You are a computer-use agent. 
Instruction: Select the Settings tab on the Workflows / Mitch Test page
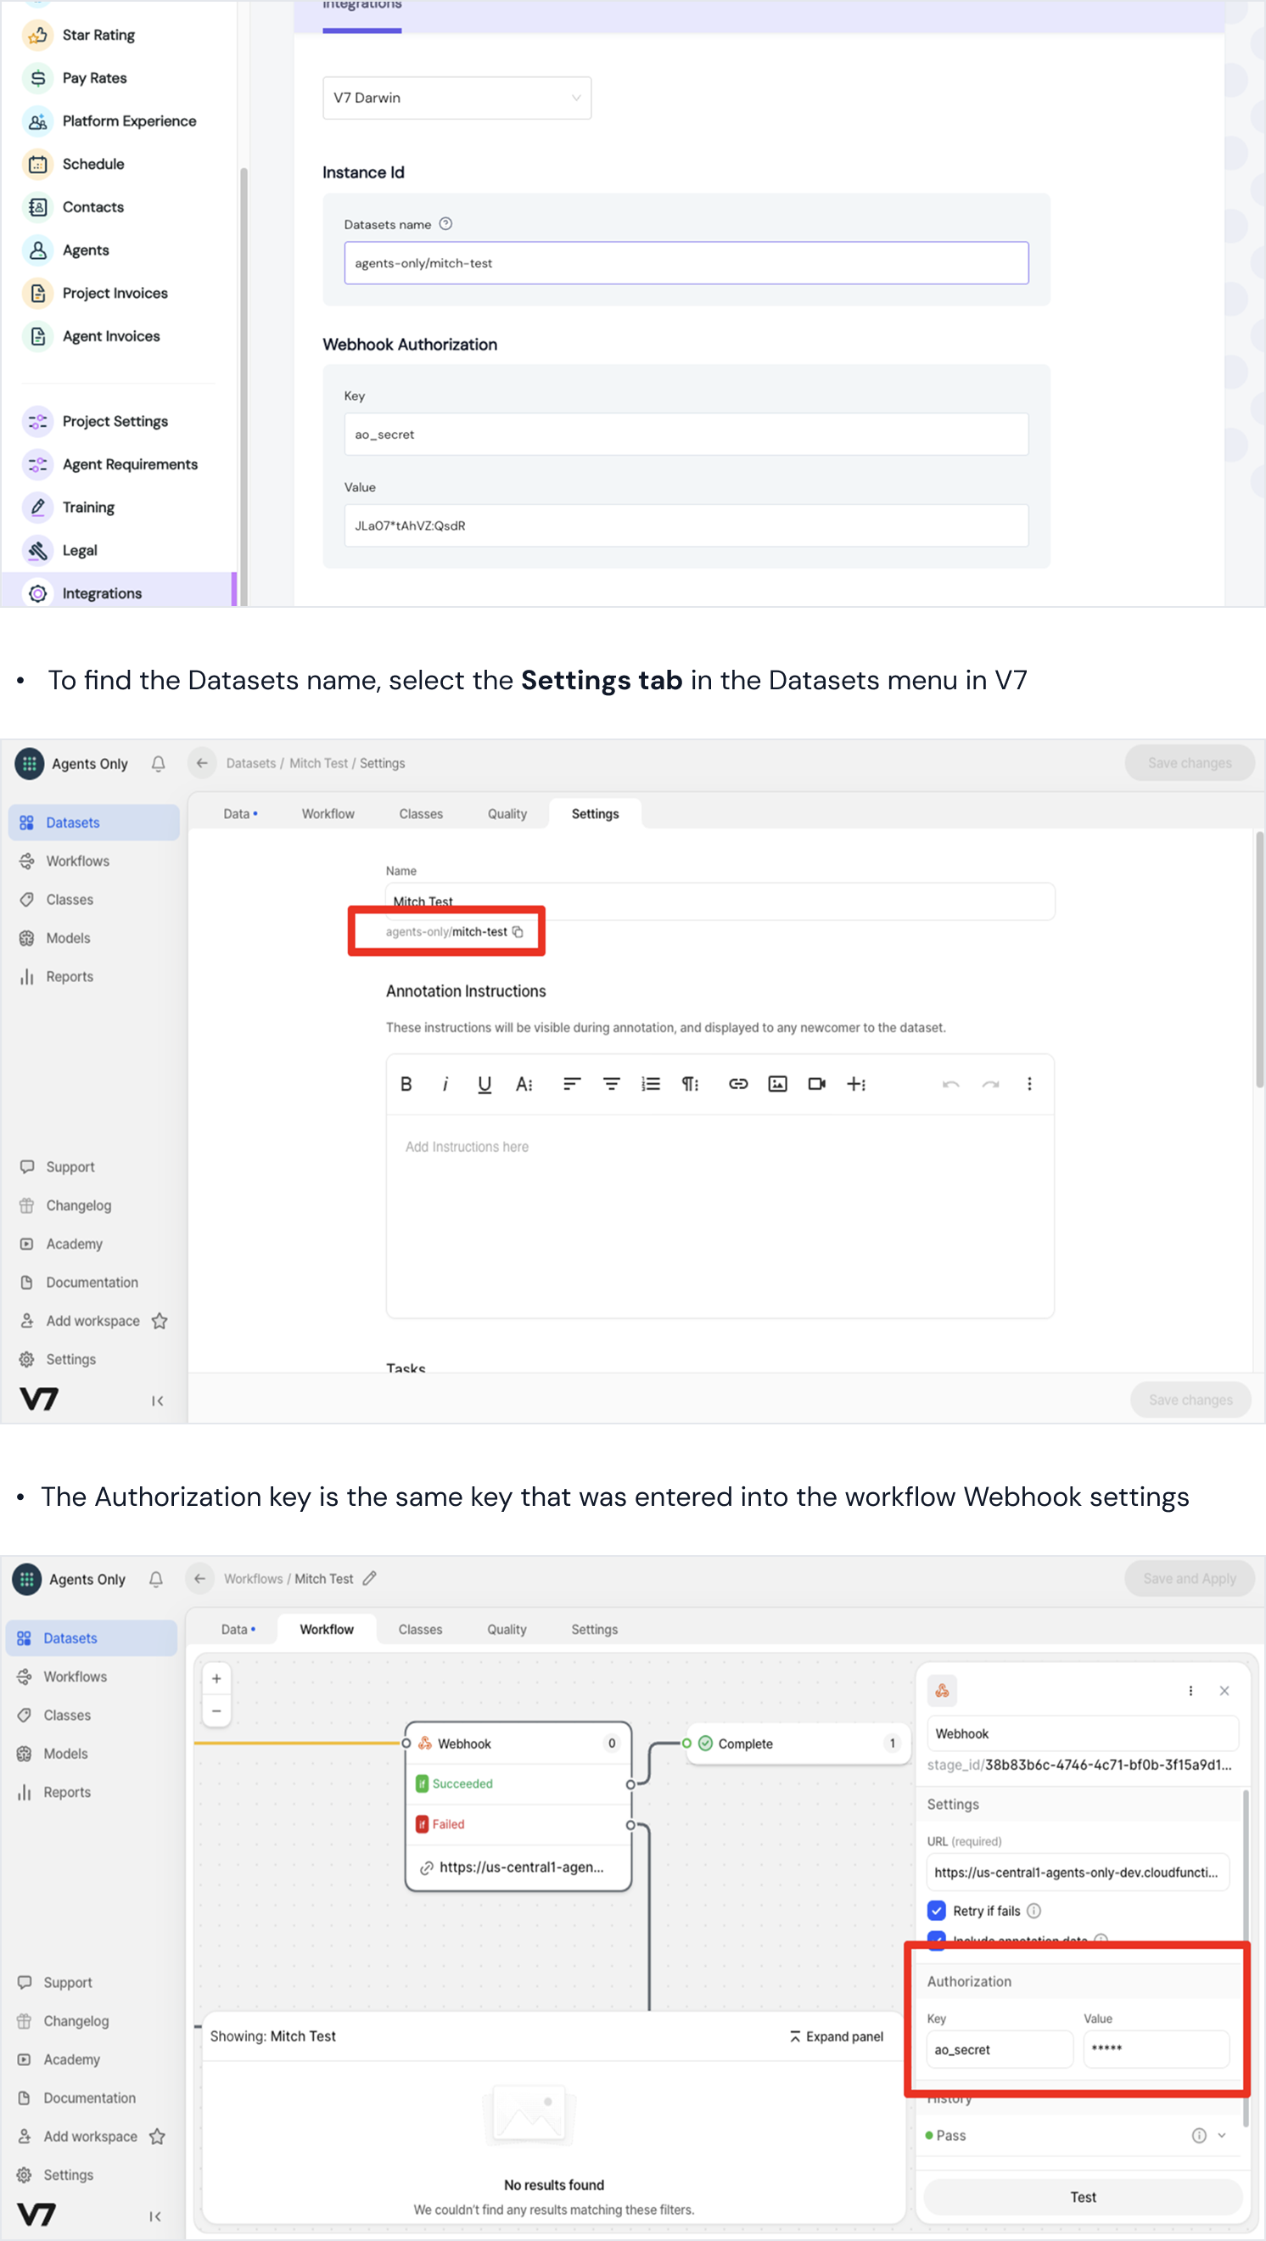(594, 1629)
